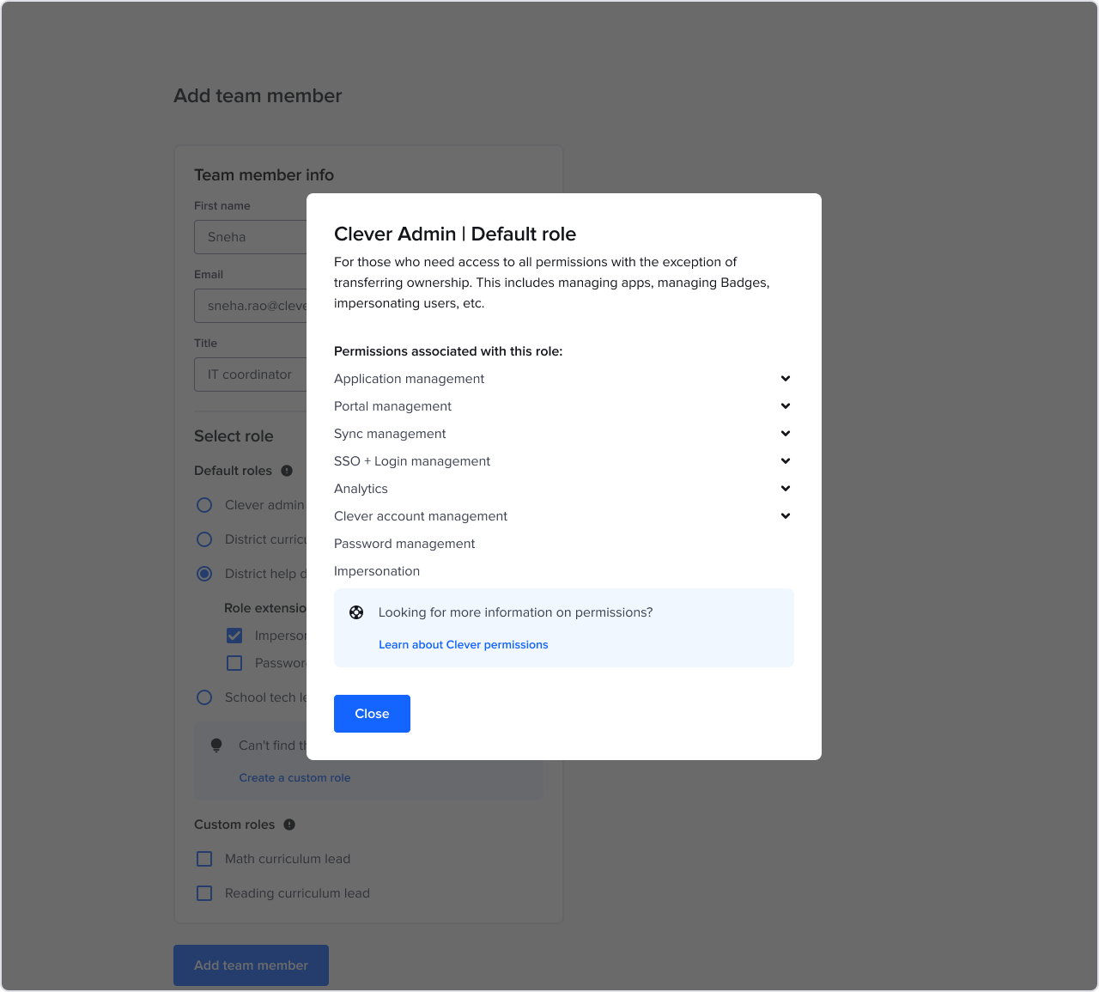Click the Analytics permission label
Screen dimensions: 1099x992
coord(361,489)
